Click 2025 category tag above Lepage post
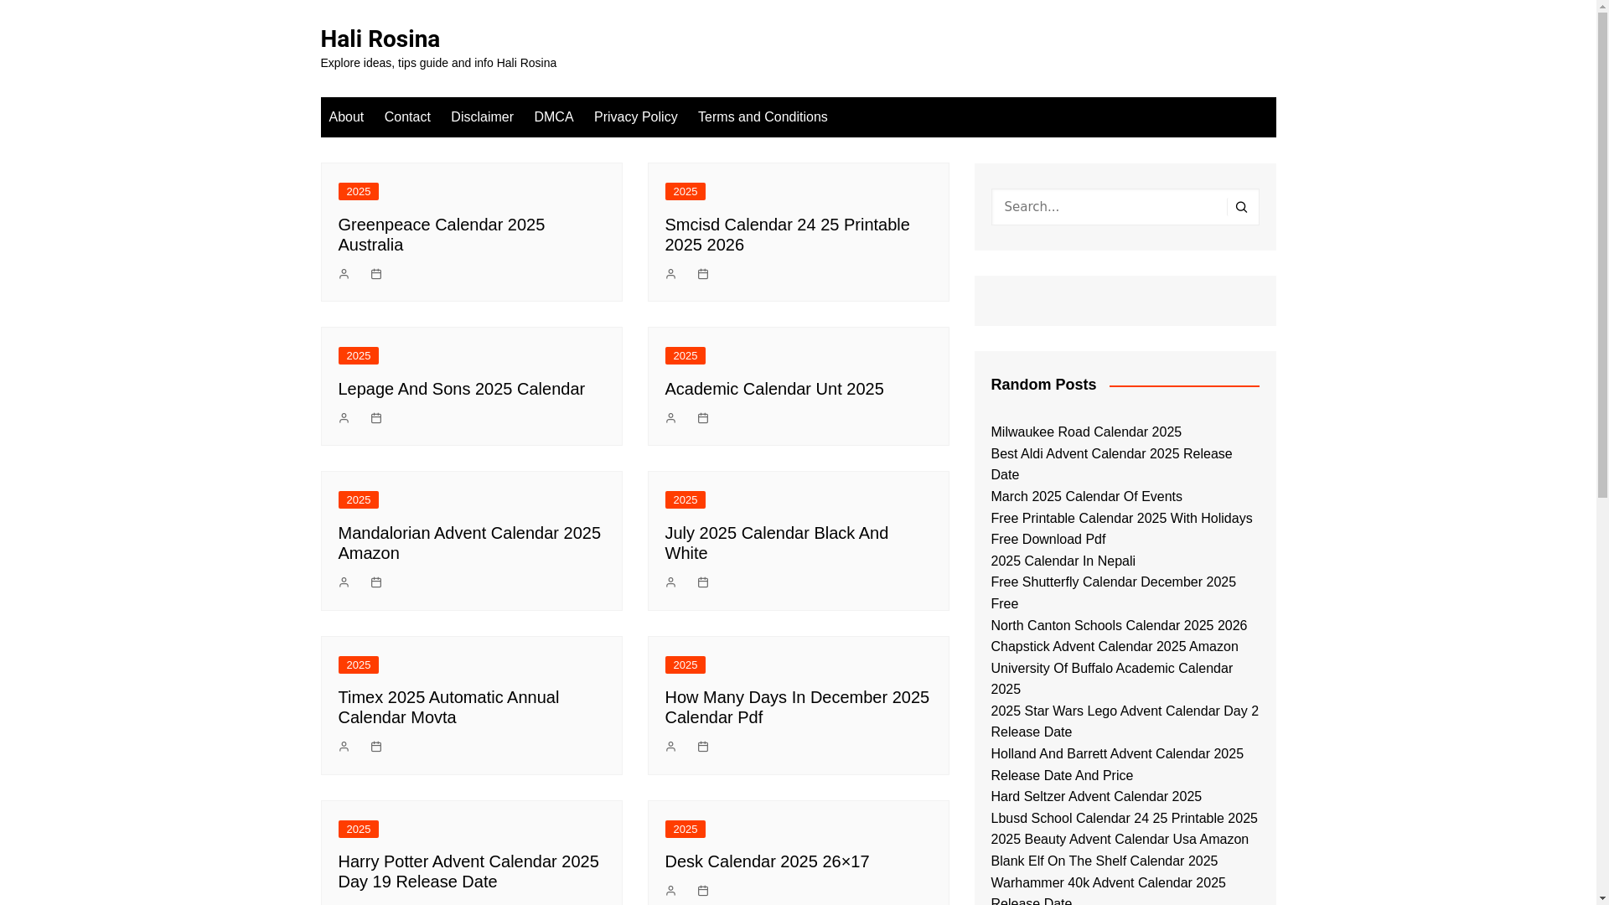The width and height of the screenshot is (1609, 905). (x=358, y=356)
